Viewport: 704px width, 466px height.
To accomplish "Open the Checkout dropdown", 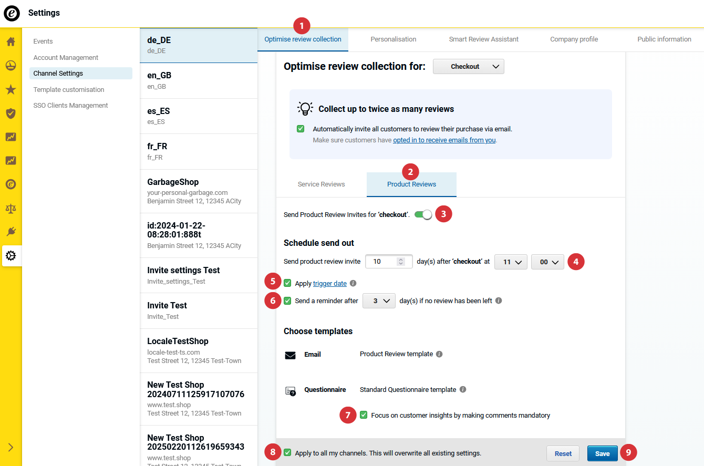I will pyautogui.click(x=468, y=67).
